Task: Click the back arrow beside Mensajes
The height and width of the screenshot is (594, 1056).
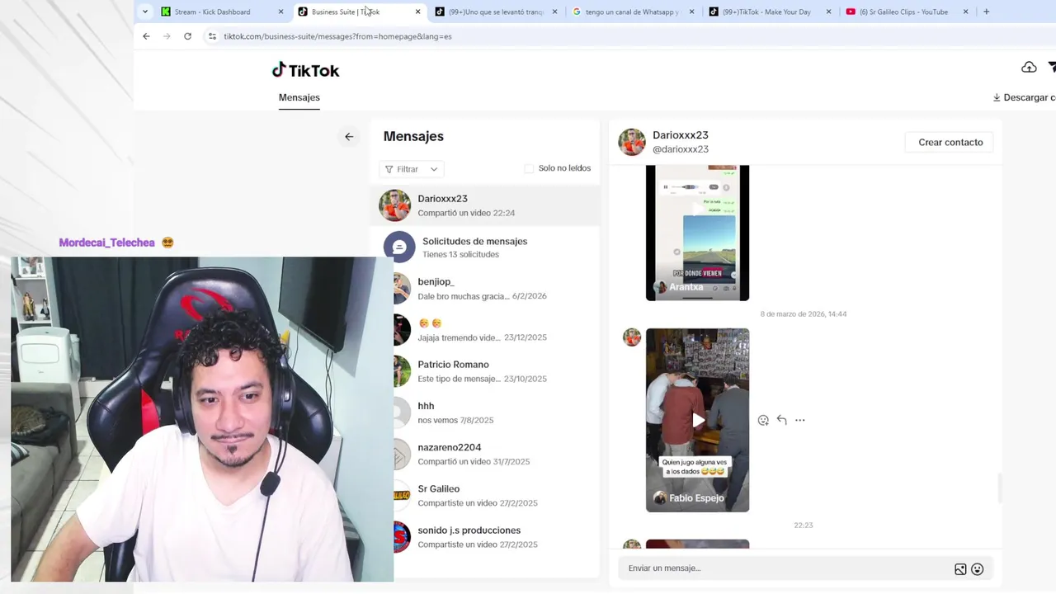Action: click(349, 137)
